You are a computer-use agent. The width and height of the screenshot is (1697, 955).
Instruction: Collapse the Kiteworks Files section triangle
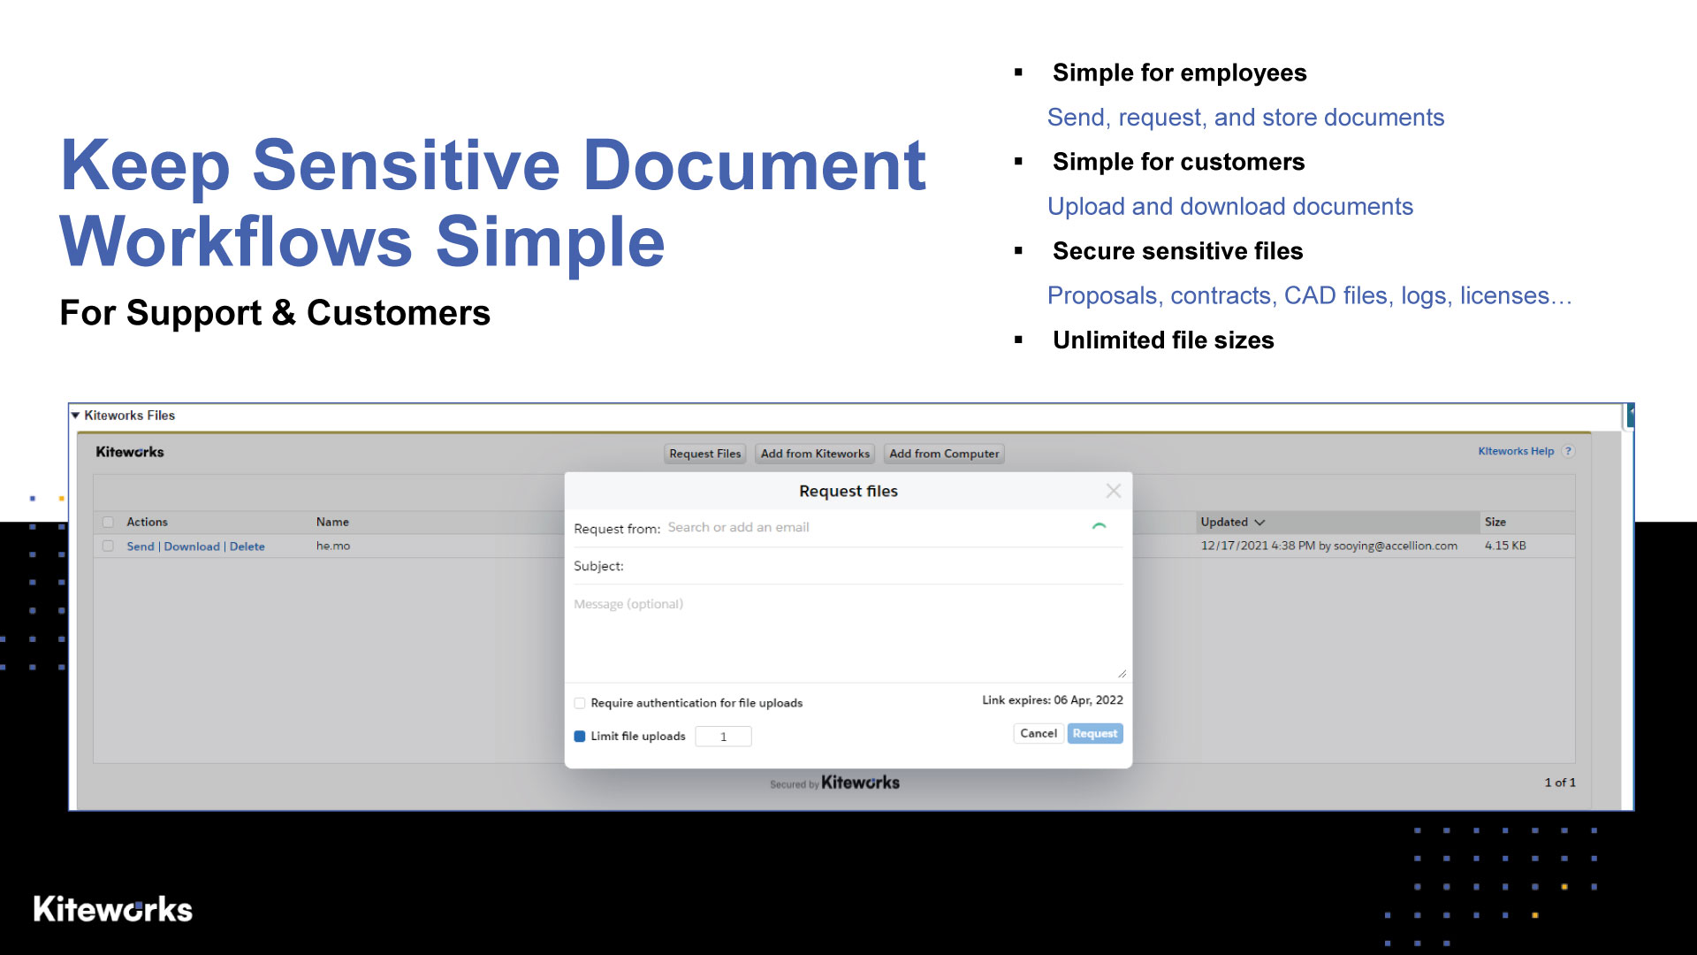(x=76, y=415)
